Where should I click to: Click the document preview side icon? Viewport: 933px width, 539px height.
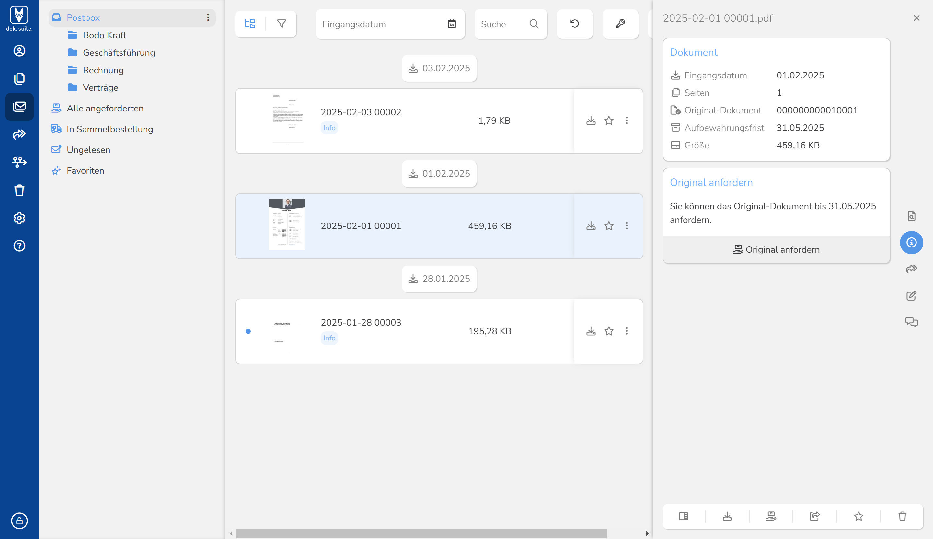911,216
